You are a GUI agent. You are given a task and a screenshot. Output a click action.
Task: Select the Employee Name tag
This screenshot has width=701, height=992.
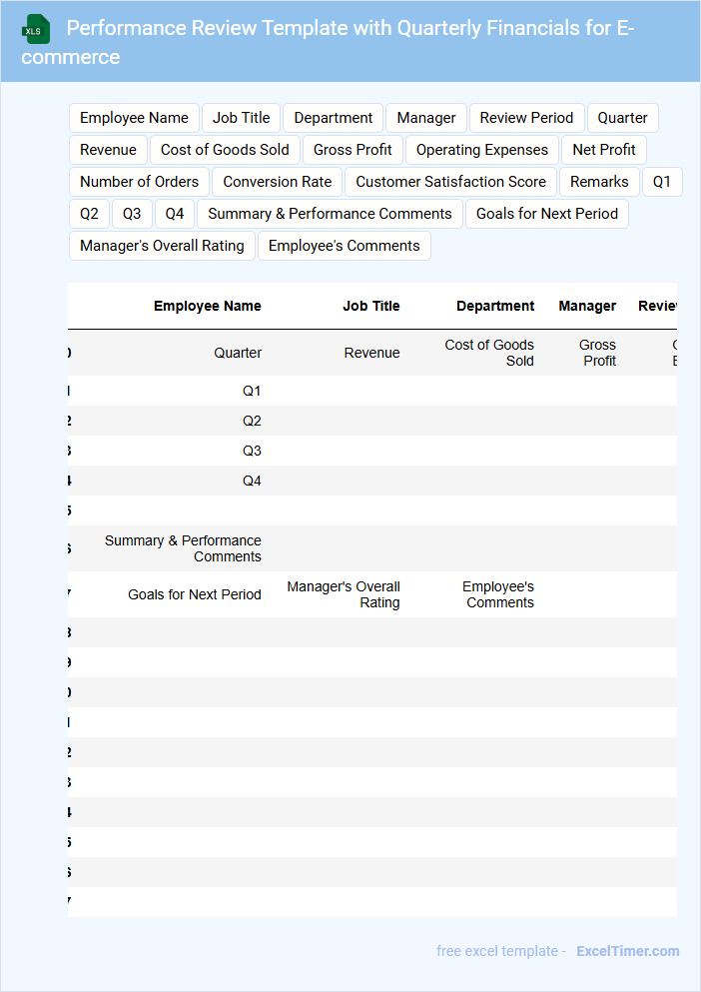[x=134, y=118]
